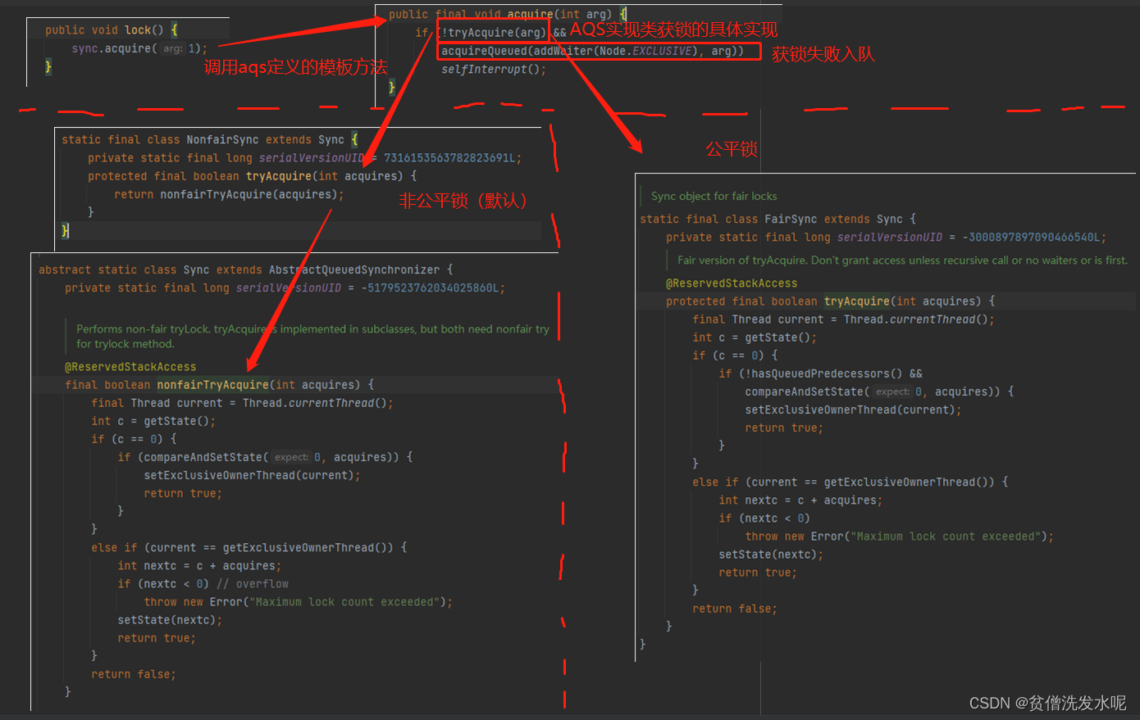
Task: Click @ReservedStackAccess annotation above nonfairTryAcquire
Action: click(x=130, y=367)
